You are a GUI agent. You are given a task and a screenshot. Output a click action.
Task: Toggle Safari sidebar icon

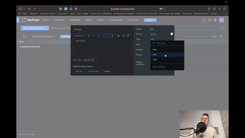point(21,9)
